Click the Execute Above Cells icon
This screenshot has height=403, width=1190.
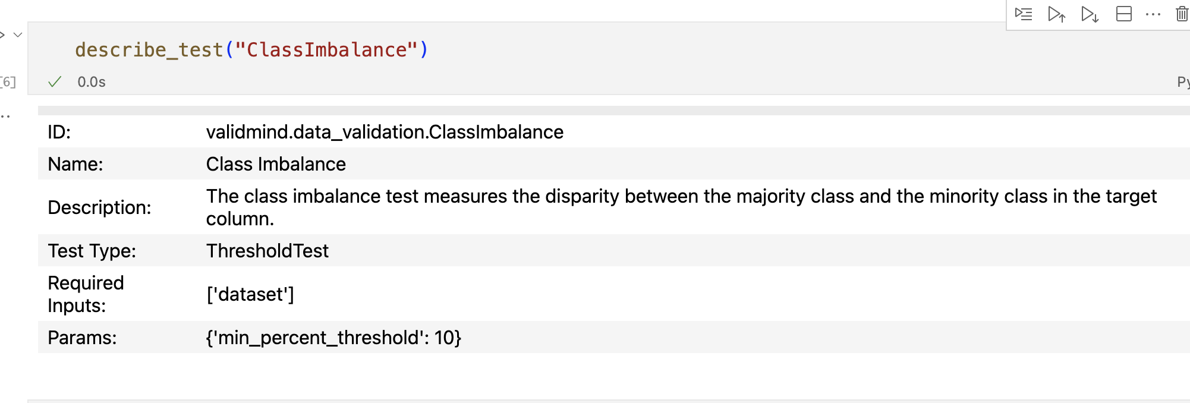point(1058,14)
